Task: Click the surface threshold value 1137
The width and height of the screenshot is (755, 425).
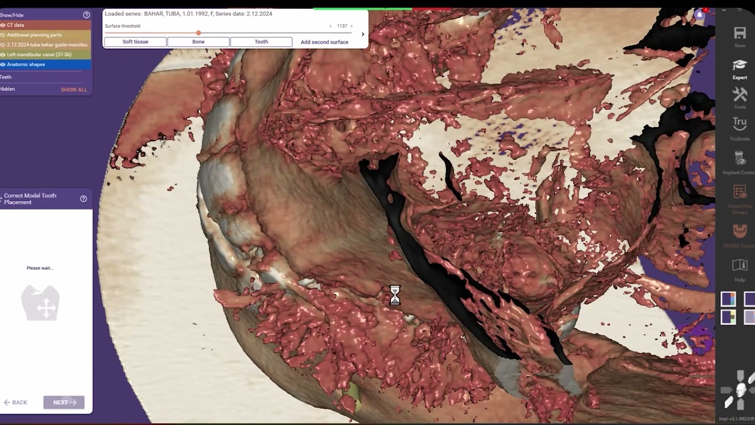Action: [x=342, y=26]
